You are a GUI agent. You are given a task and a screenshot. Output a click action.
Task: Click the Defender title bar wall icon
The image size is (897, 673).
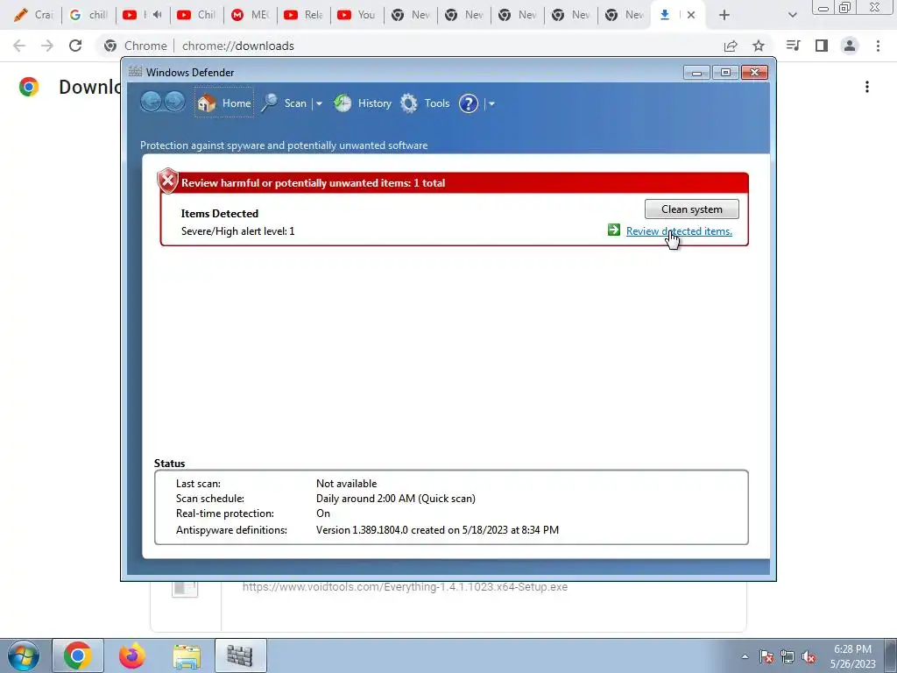tap(135, 72)
